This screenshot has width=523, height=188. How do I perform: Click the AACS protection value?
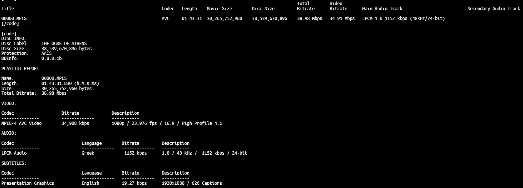(x=47, y=53)
